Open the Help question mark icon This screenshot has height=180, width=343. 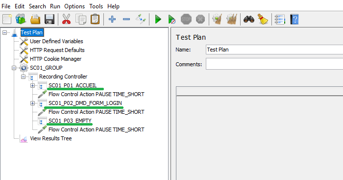[294, 19]
